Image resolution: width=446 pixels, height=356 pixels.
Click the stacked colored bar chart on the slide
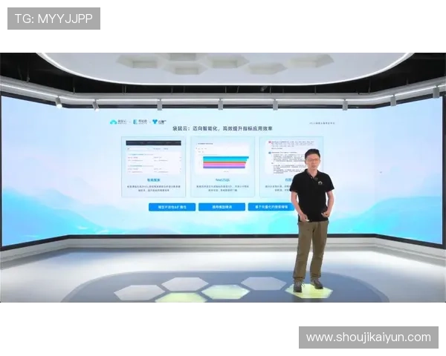[x=225, y=162]
